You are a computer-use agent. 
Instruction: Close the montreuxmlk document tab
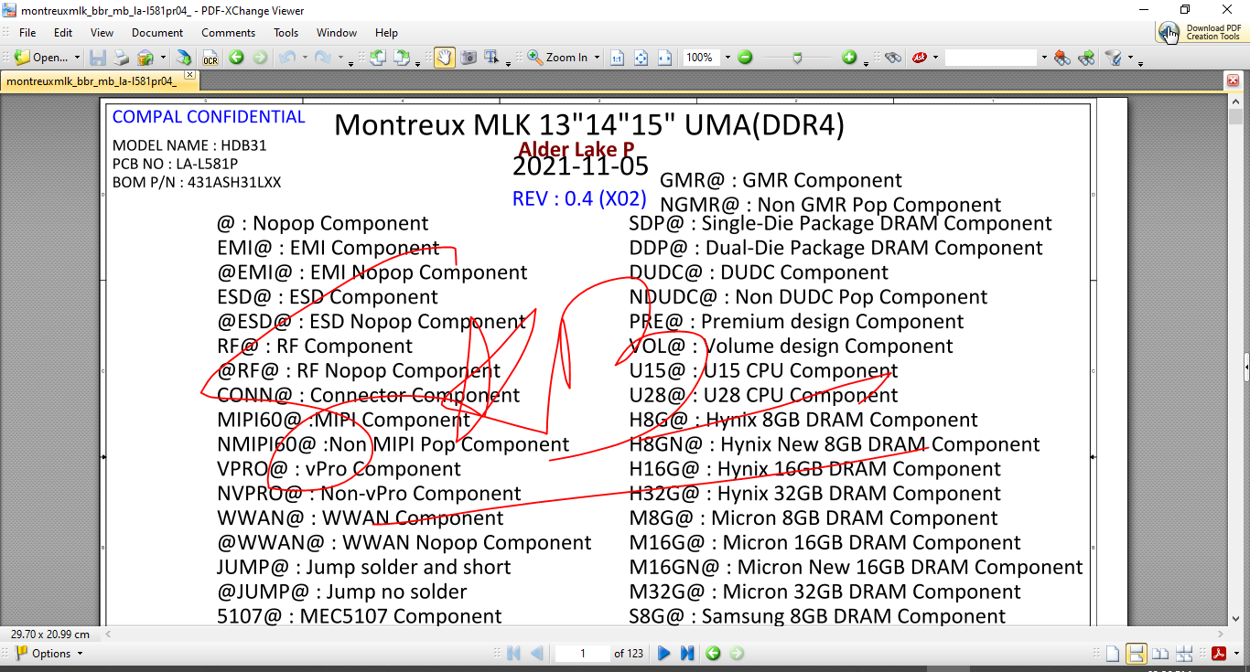[189, 75]
